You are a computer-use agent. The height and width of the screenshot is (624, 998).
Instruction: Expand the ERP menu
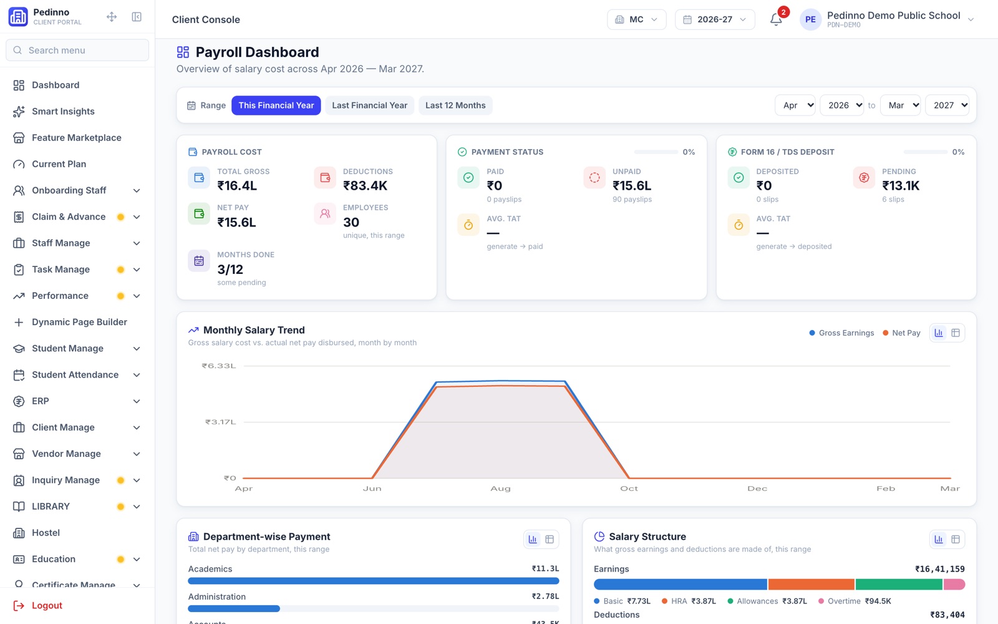point(77,401)
